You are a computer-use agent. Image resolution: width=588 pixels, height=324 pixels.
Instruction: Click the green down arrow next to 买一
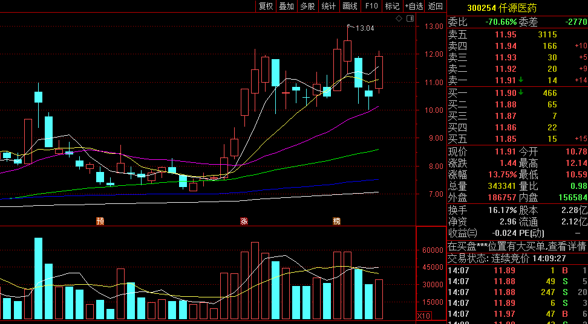(x=520, y=92)
